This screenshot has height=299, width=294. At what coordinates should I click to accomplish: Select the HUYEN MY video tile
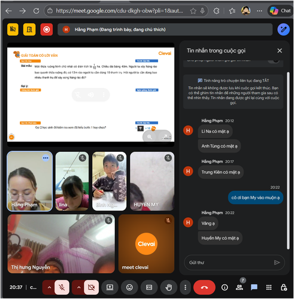152,181
